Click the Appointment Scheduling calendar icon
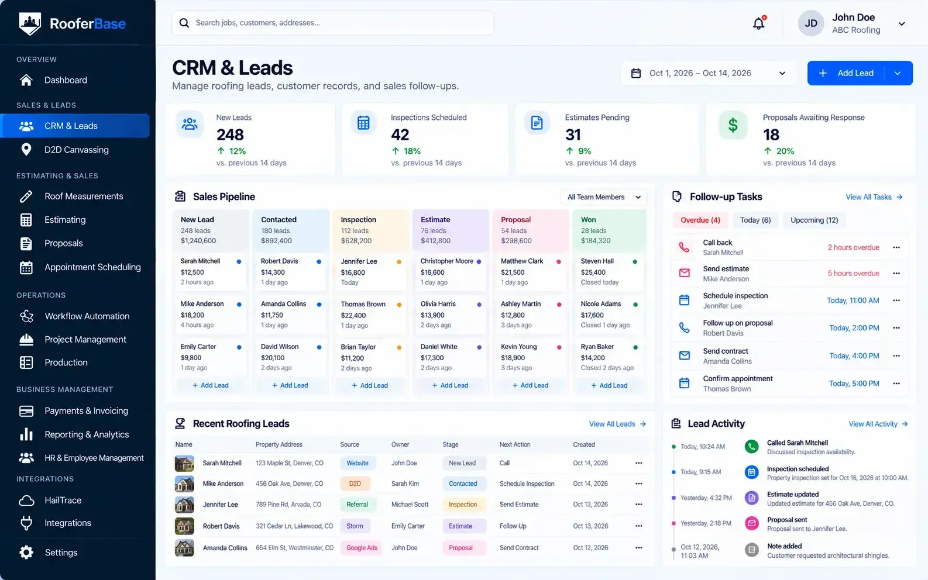This screenshot has height=580, width=928. 26,267
